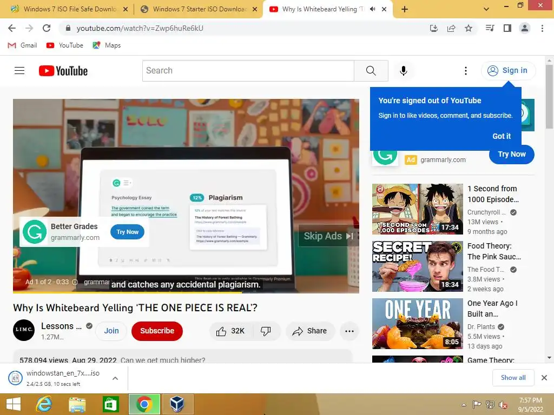
Task: Switch to Windows 7 ISO File Safe tab
Action: (x=70, y=9)
